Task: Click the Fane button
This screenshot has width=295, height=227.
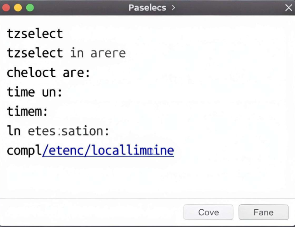Action: click(263, 212)
